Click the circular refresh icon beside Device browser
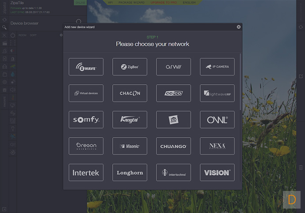 click(79, 21)
